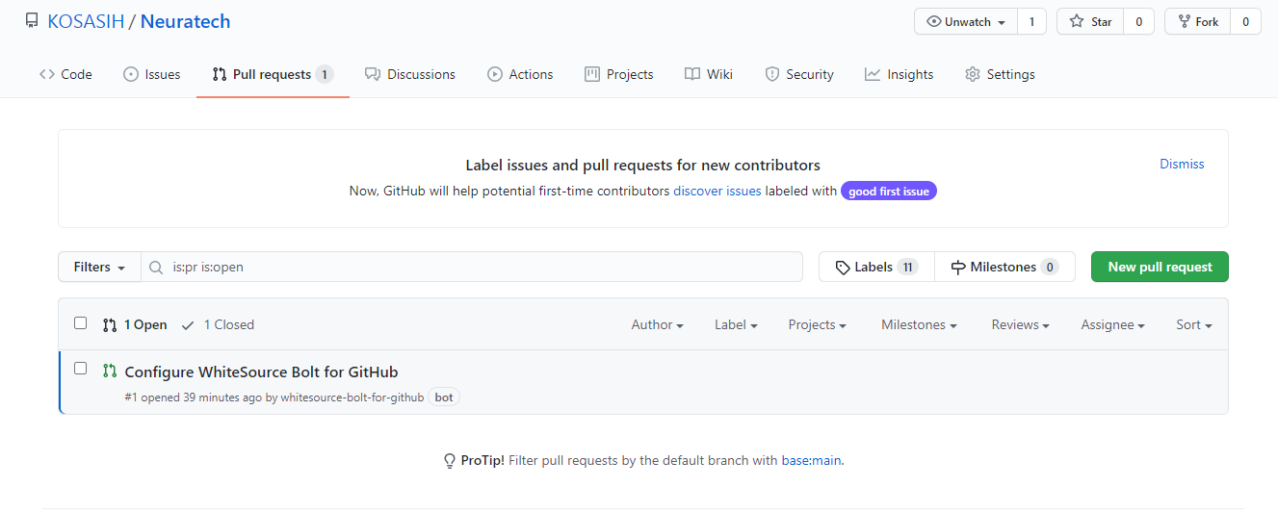Click the ProTip lightbulb icon

coord(449,461)
